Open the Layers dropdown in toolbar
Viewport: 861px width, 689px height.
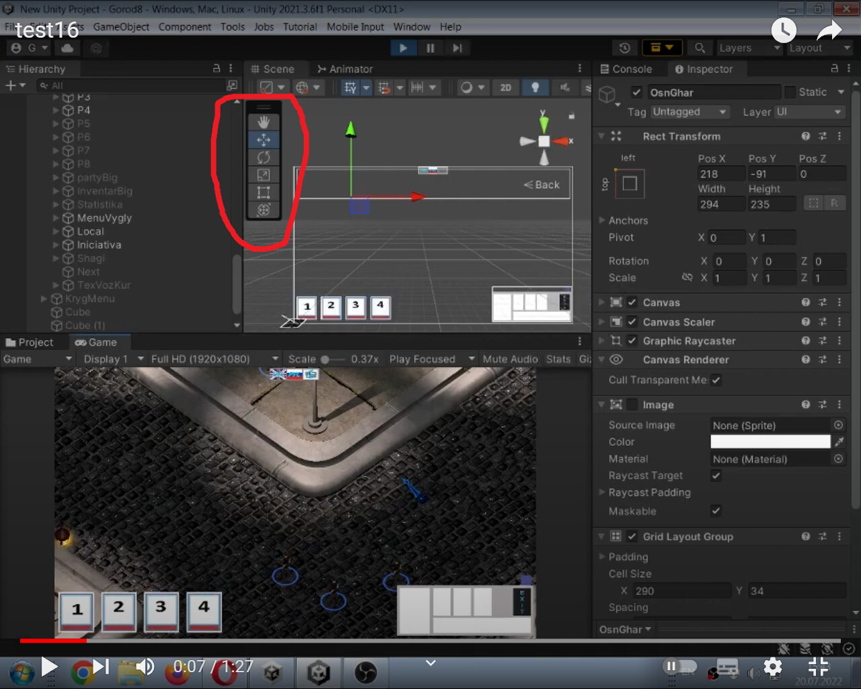tap(749, 48)
